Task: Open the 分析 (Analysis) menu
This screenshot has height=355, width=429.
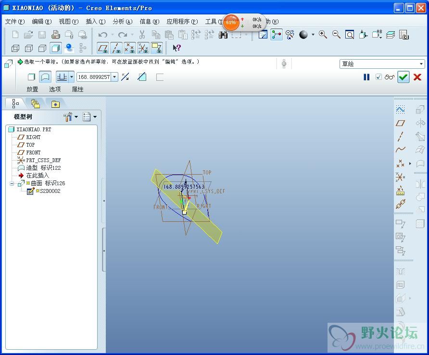Action: tap(123, 21)
